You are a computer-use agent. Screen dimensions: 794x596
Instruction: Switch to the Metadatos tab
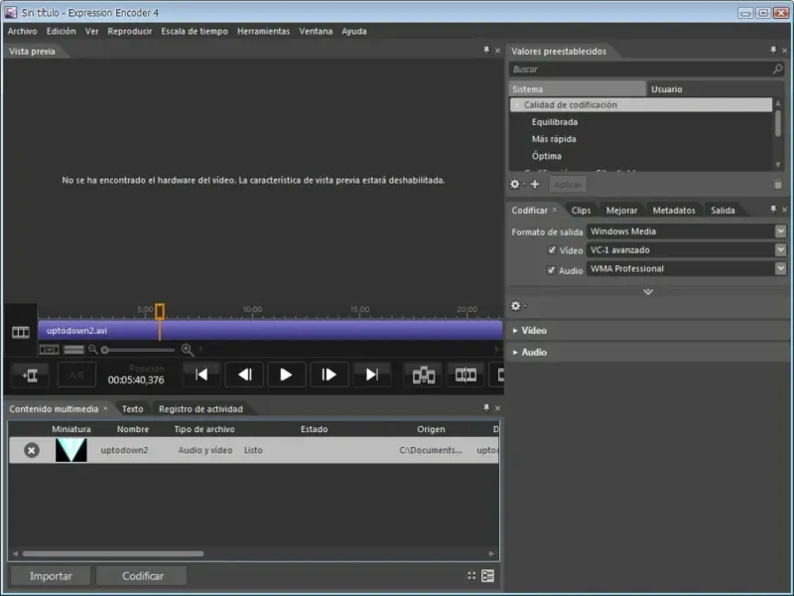pyautogui.click(x=674, y=211)
